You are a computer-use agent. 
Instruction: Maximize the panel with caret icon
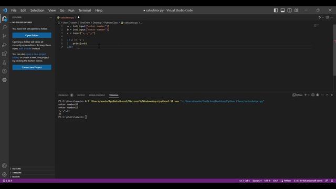pos(327,95)
